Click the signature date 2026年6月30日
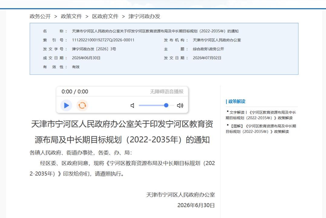Viewport: 326px width, 218px height. (x=196, y=205)
